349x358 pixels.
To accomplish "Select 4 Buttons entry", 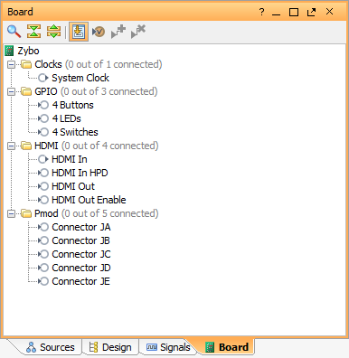I will [x=72, y=105].
